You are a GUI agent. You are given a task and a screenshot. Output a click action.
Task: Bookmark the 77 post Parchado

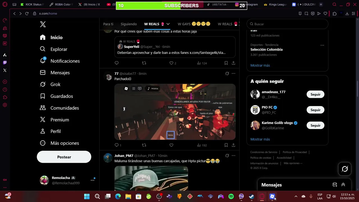pos(226,145)
